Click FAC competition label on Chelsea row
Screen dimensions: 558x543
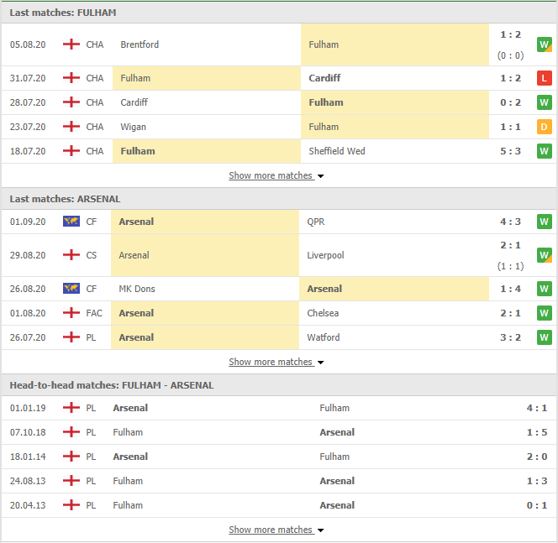94,313
